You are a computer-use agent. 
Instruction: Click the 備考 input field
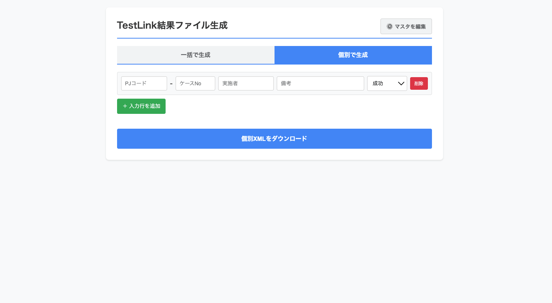tap(320, 83)
